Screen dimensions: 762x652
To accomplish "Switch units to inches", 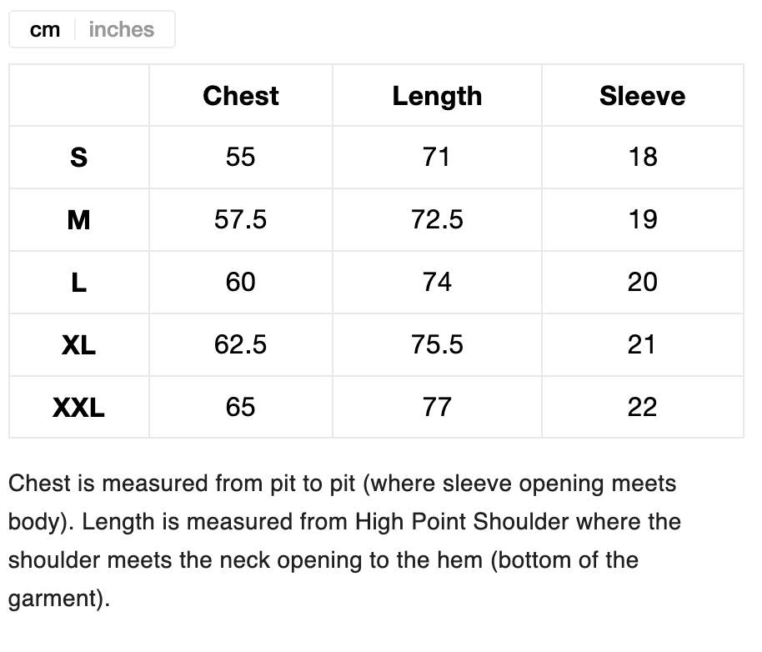I will [x=122, y=29].
